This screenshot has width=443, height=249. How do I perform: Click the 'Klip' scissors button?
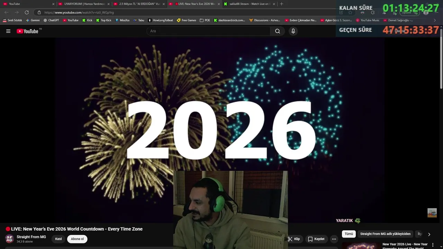click(294, 239)
